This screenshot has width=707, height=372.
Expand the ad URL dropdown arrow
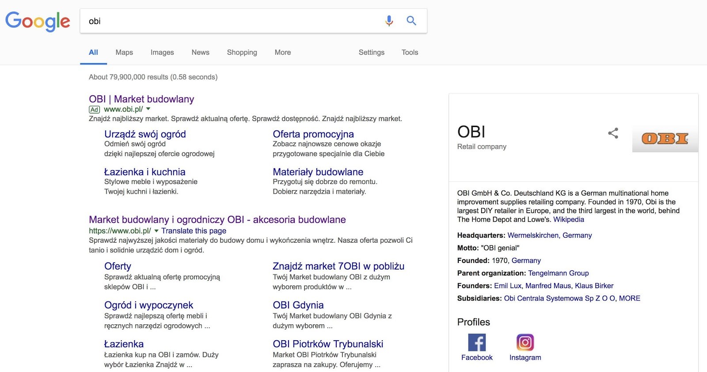click(x=148, y=109)
